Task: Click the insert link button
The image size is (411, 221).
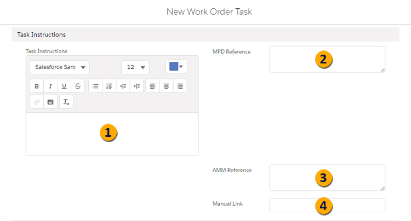Action: tap(37, 102)
